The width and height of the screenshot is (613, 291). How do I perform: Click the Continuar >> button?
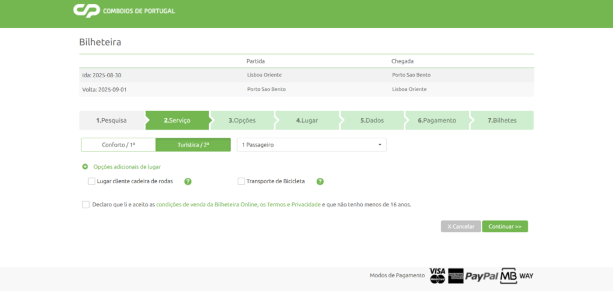click(505, 226)
